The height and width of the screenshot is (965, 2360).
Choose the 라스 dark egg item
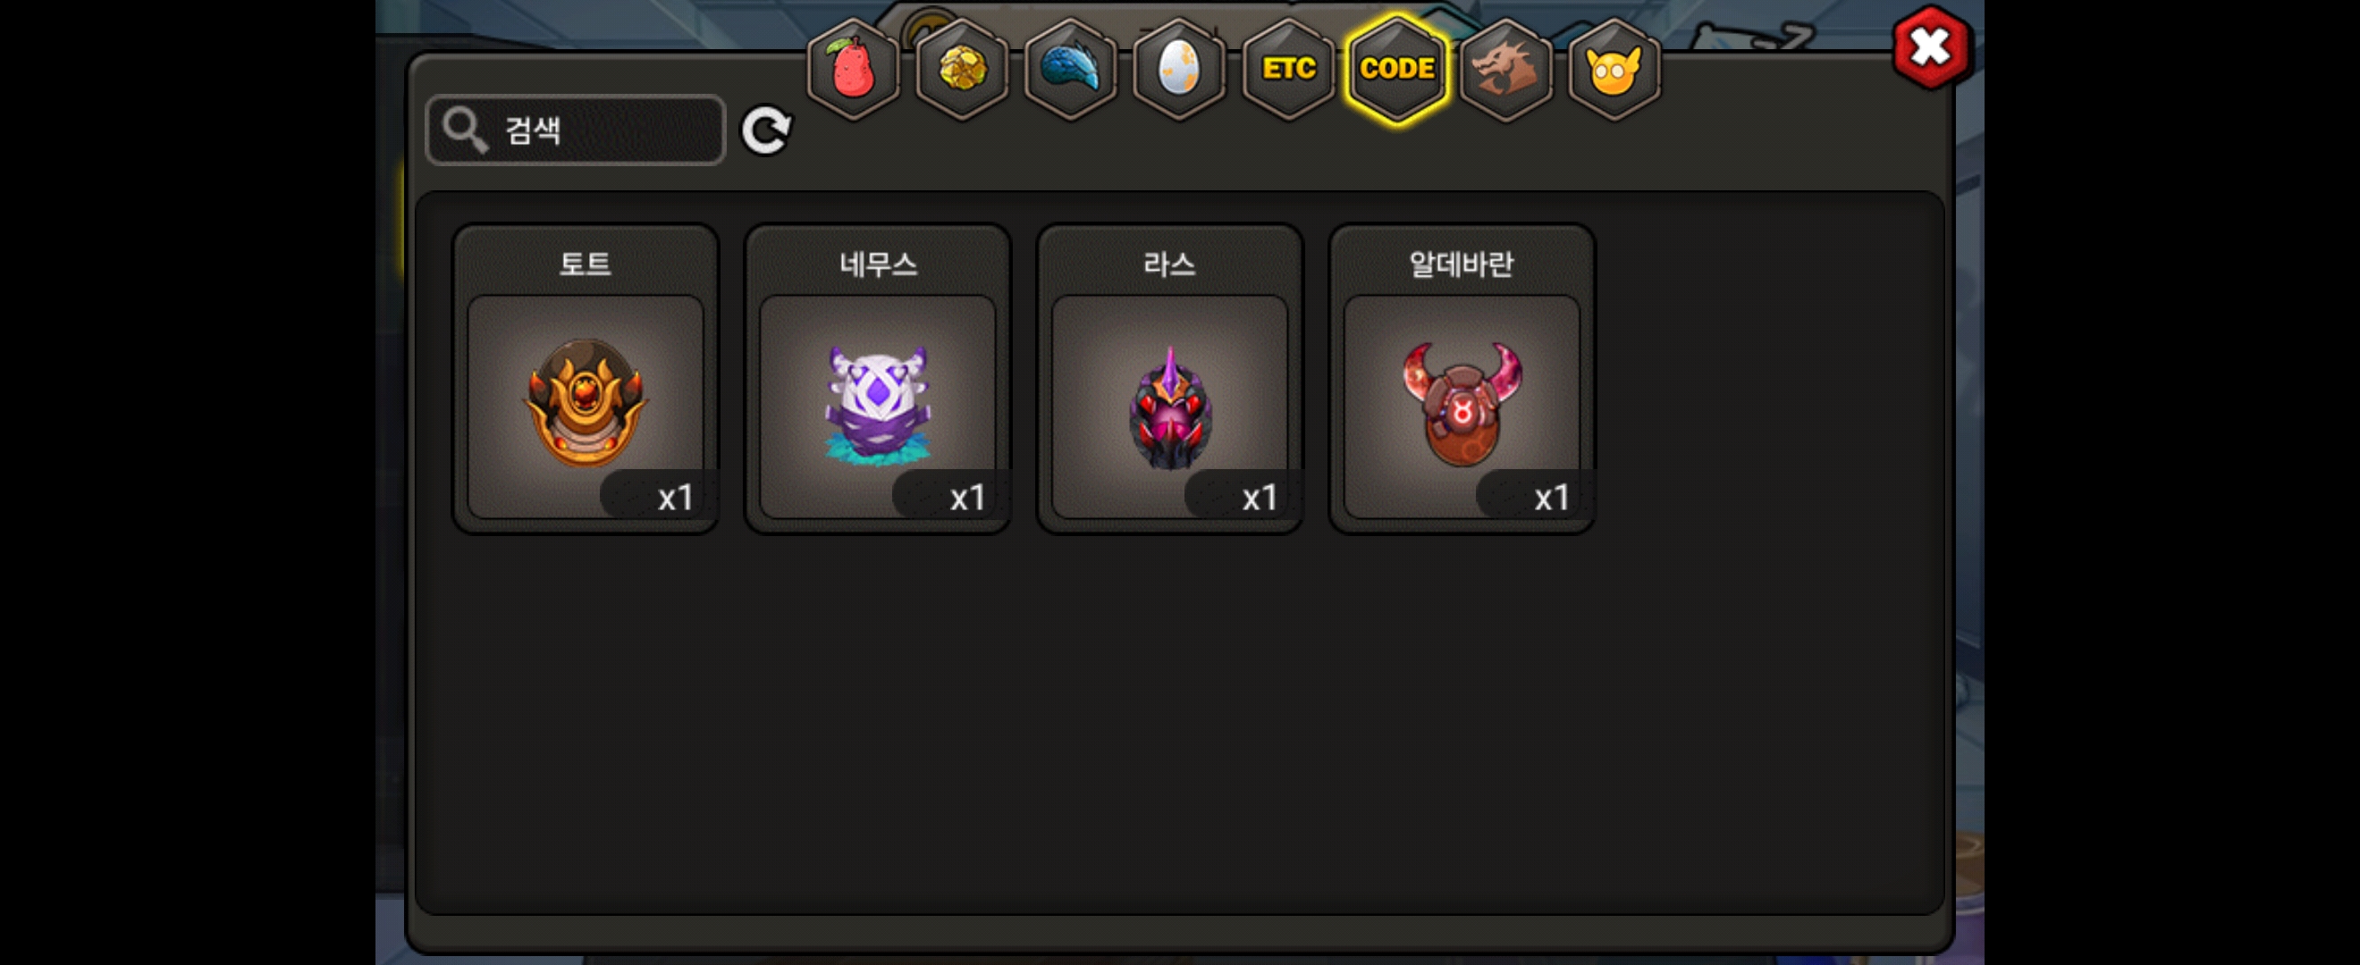pyautogui.click(x=1170, y=379)
